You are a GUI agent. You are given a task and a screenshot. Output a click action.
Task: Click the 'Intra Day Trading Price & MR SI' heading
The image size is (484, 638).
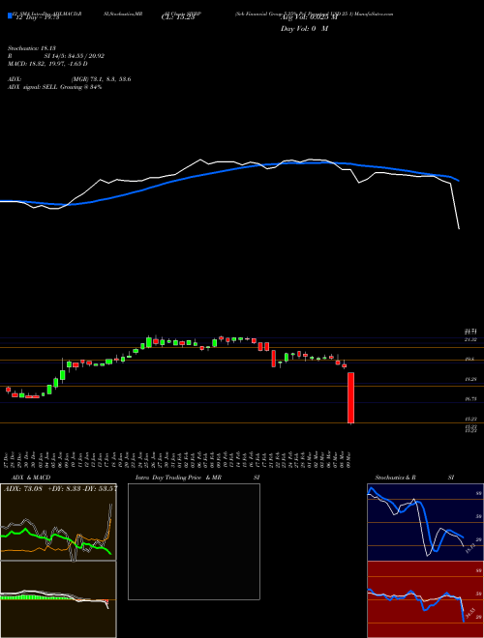click(197, 478)
